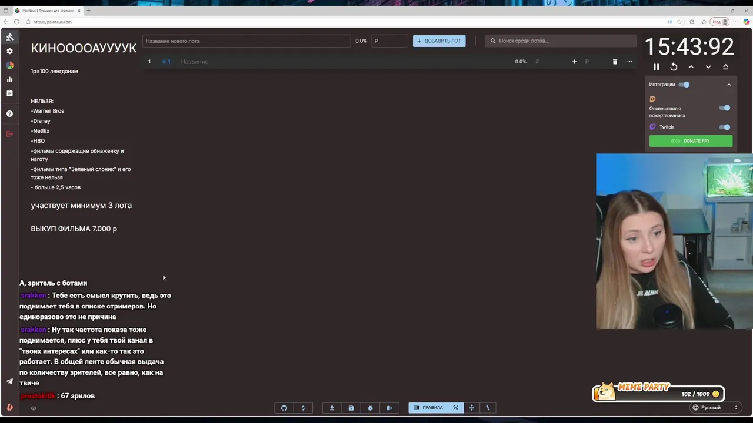
Task: Click the Поиск среди лотов search field
Action: pos(561,41)
